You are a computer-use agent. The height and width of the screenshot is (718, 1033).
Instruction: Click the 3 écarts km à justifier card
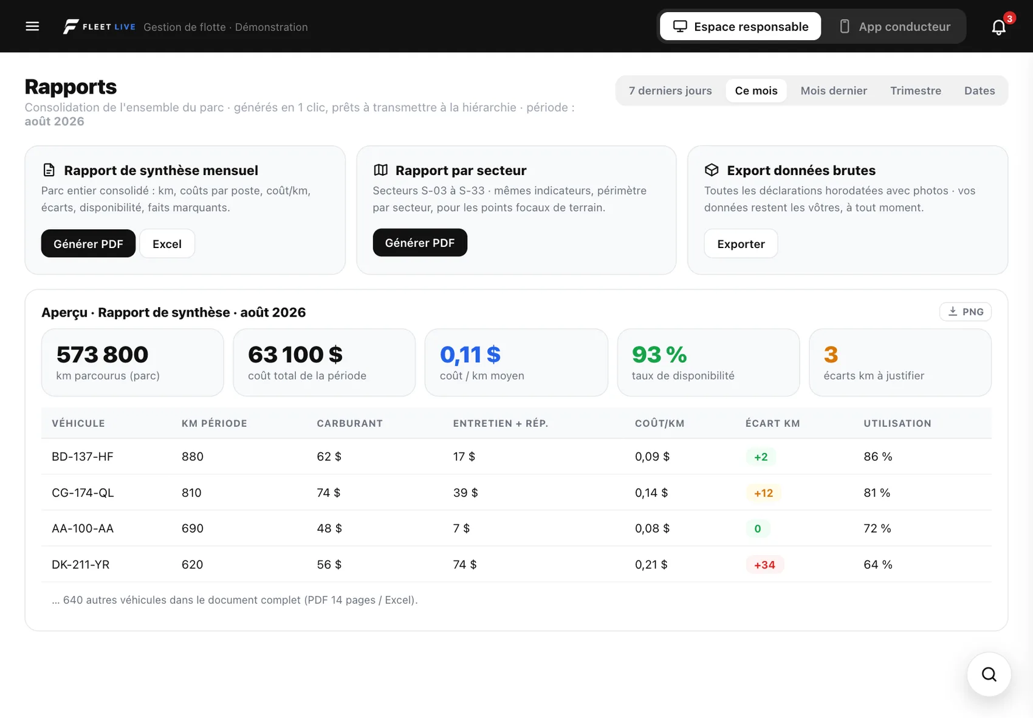point(900,362)
